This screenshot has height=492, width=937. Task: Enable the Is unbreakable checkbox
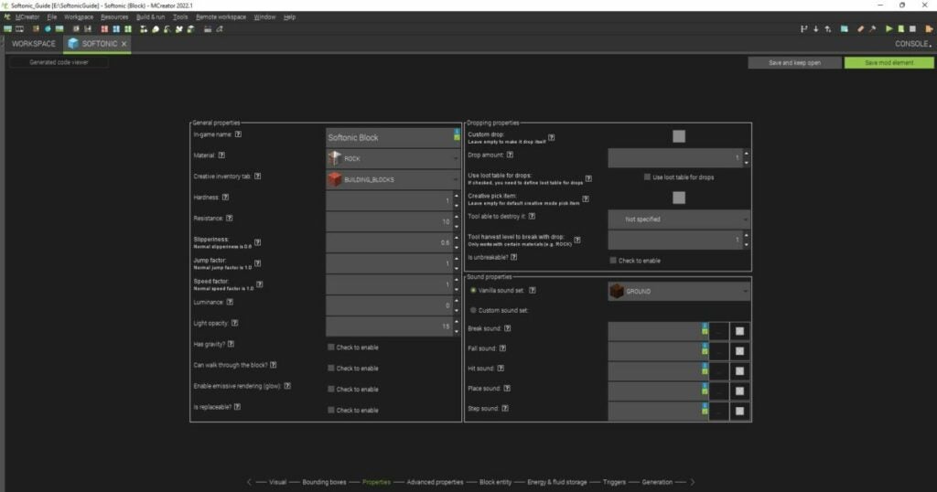(x=613, y=261)
